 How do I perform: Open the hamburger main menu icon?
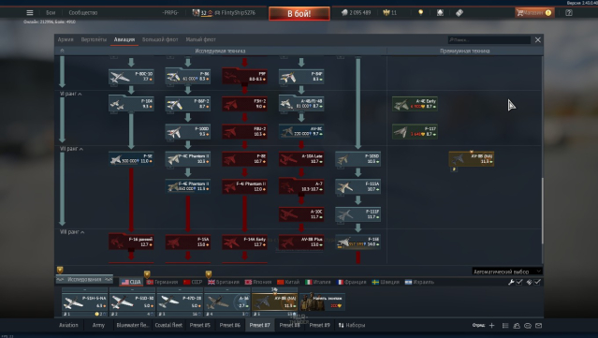click(x=30, y=12)
